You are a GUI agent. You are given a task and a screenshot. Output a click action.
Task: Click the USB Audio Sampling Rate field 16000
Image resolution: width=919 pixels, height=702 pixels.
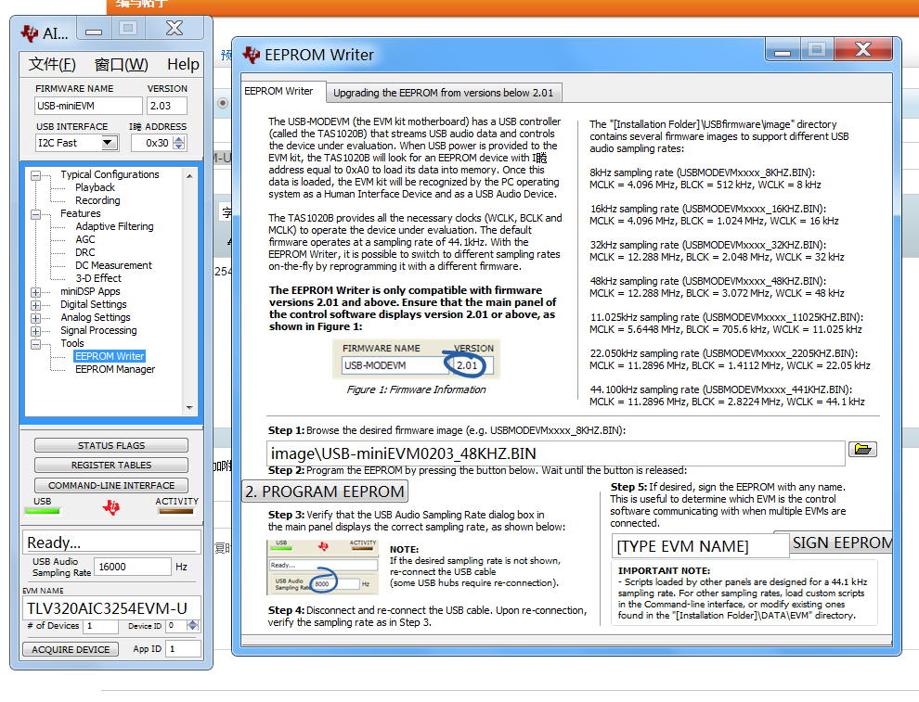point(133,567)
